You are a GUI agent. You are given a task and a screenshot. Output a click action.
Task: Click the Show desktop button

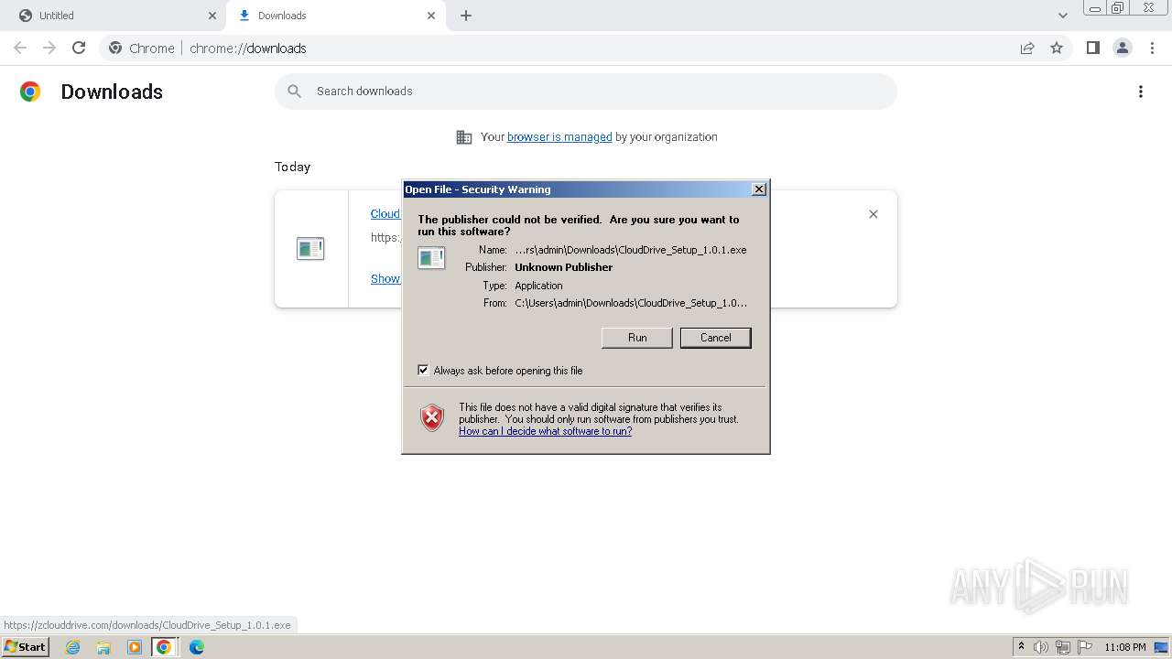tap(1163, 647)
